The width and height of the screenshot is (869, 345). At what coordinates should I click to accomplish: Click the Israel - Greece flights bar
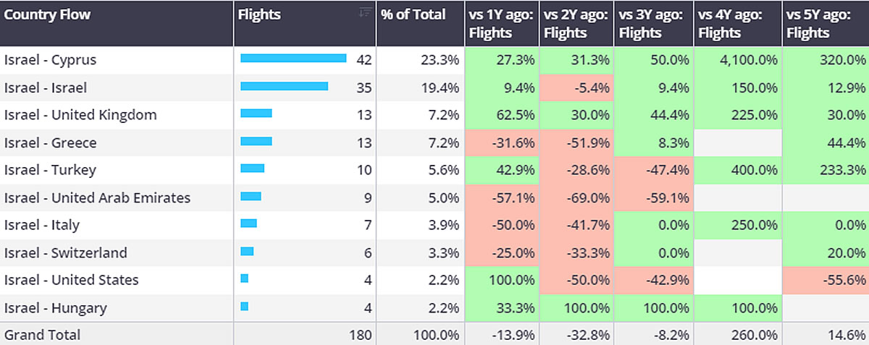[x=256, y=142]
